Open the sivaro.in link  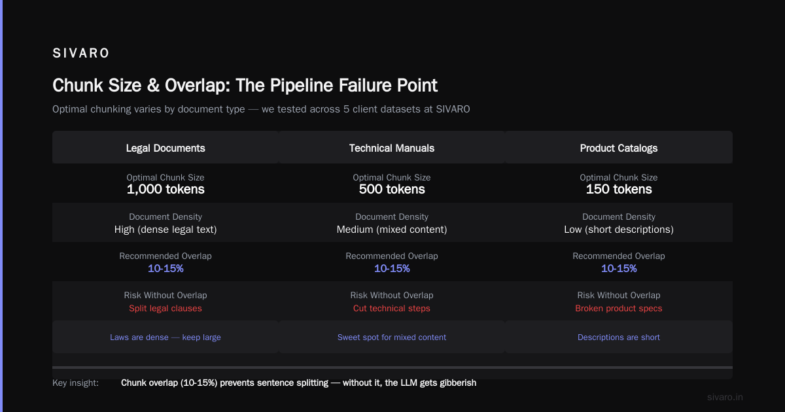[725, 397]
